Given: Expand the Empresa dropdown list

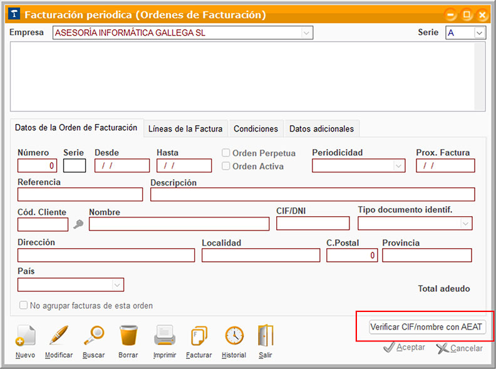Looking at the screenshot, I should (x=306, y=33).
